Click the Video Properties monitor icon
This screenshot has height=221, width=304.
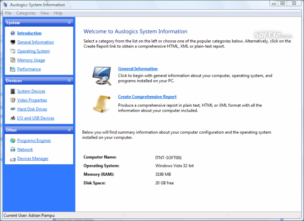pyautogui.click(x=13, y=100)
